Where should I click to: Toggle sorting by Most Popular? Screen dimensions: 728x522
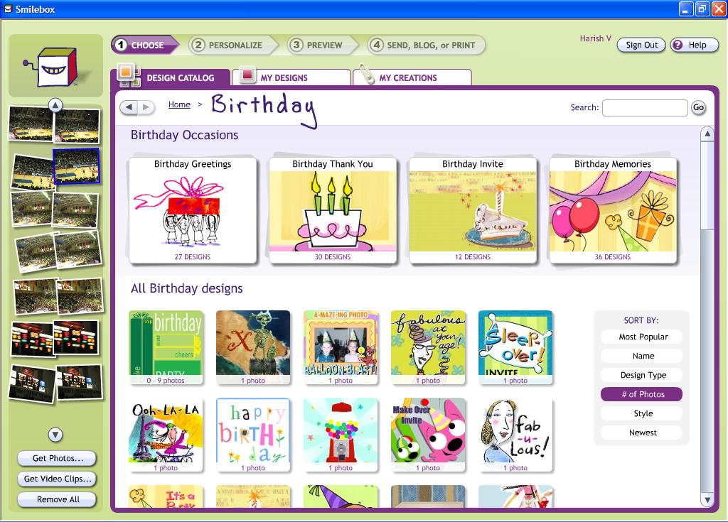[x=641, y=336]
